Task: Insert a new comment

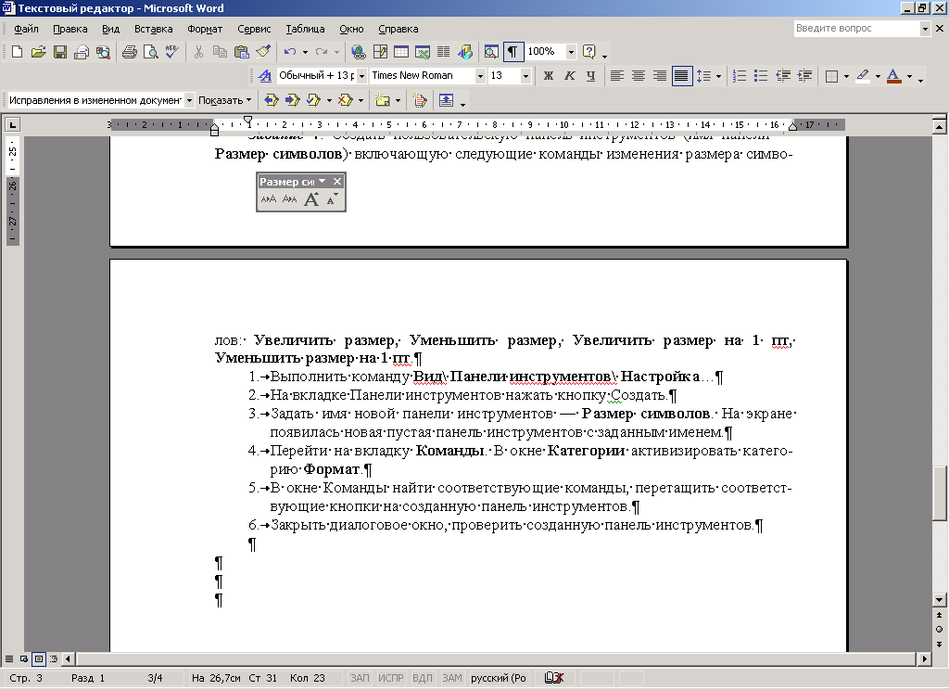Action: pos(383,100)
